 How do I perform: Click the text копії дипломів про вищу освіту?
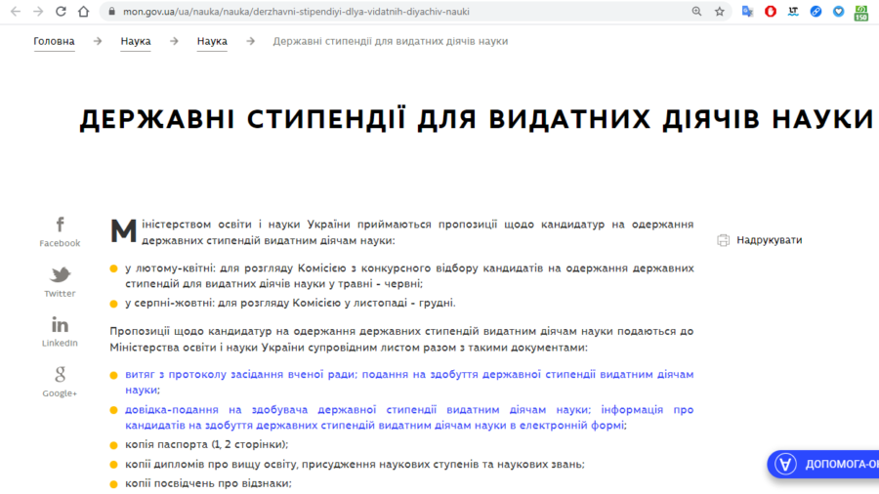pyautogui.click(x=355, y=465)
